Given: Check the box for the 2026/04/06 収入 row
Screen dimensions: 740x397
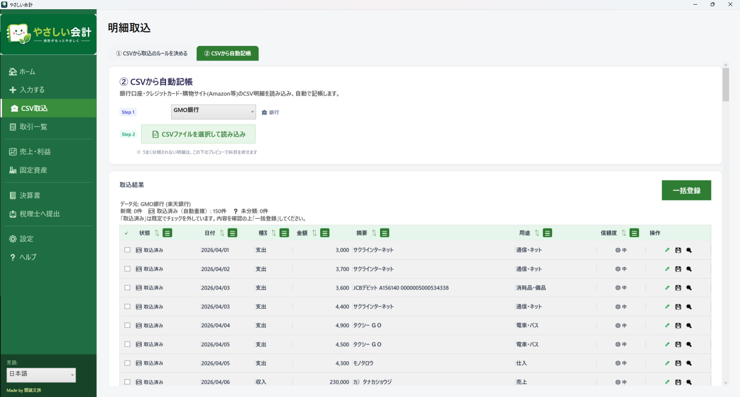Looking at the screenshot, I should 128,382.
